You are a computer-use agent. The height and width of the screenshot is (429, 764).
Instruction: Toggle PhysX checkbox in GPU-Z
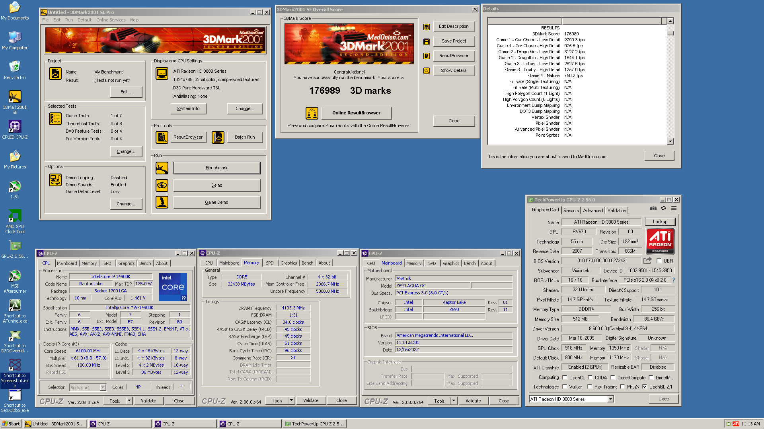622,387
